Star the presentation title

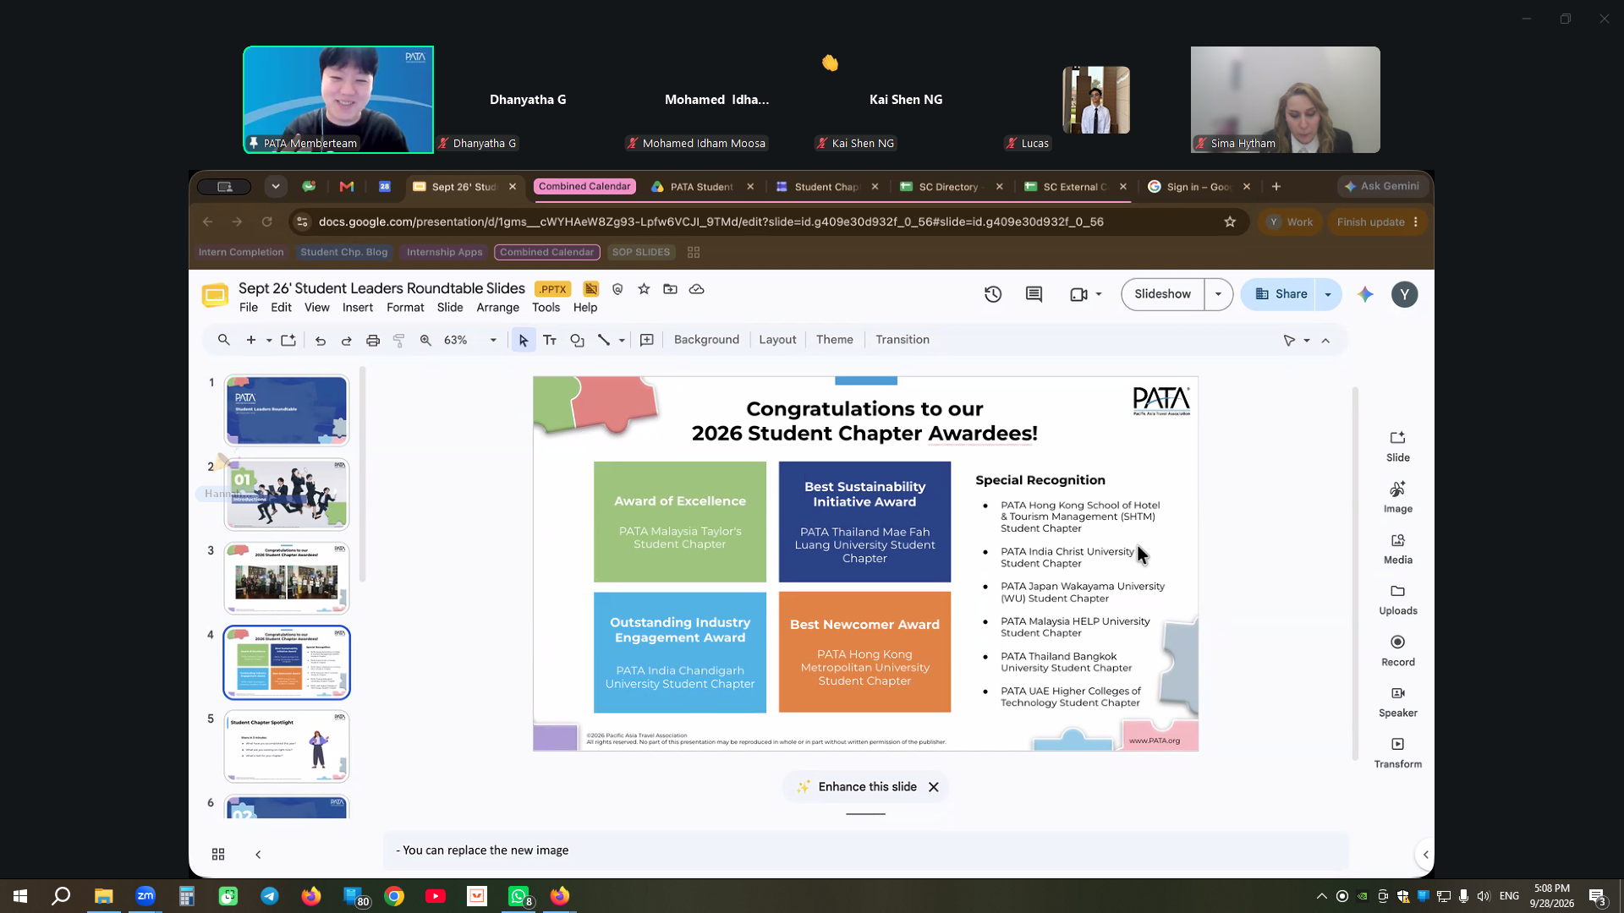tap(644, 289)
